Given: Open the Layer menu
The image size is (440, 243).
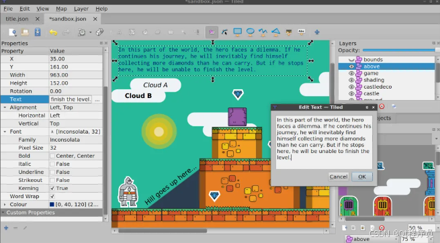Looking at the screenshot, I should (81, 9).
